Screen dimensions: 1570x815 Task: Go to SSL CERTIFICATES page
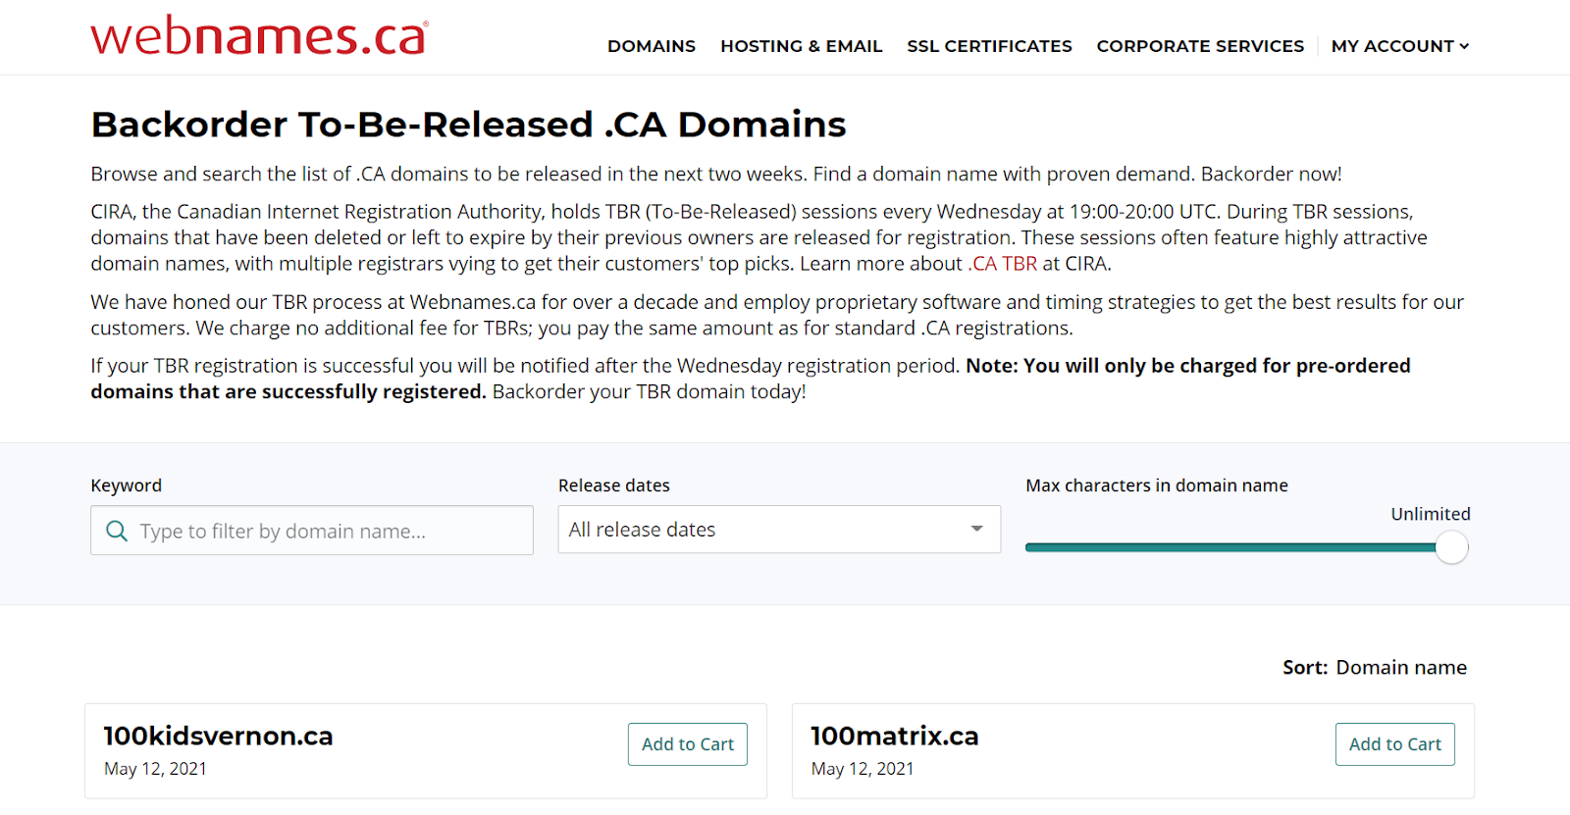989,46
